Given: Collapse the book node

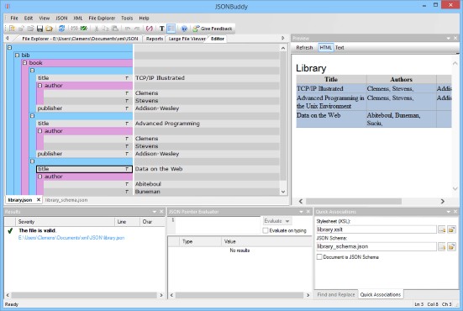Looking at the screenshot, I should pyautogui.click(x=25, y=63).
